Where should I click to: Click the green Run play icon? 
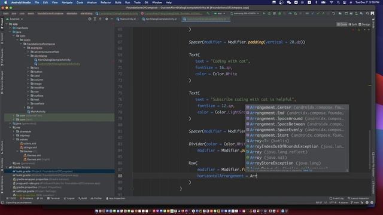pyautogui.click(x=264, y=13)
